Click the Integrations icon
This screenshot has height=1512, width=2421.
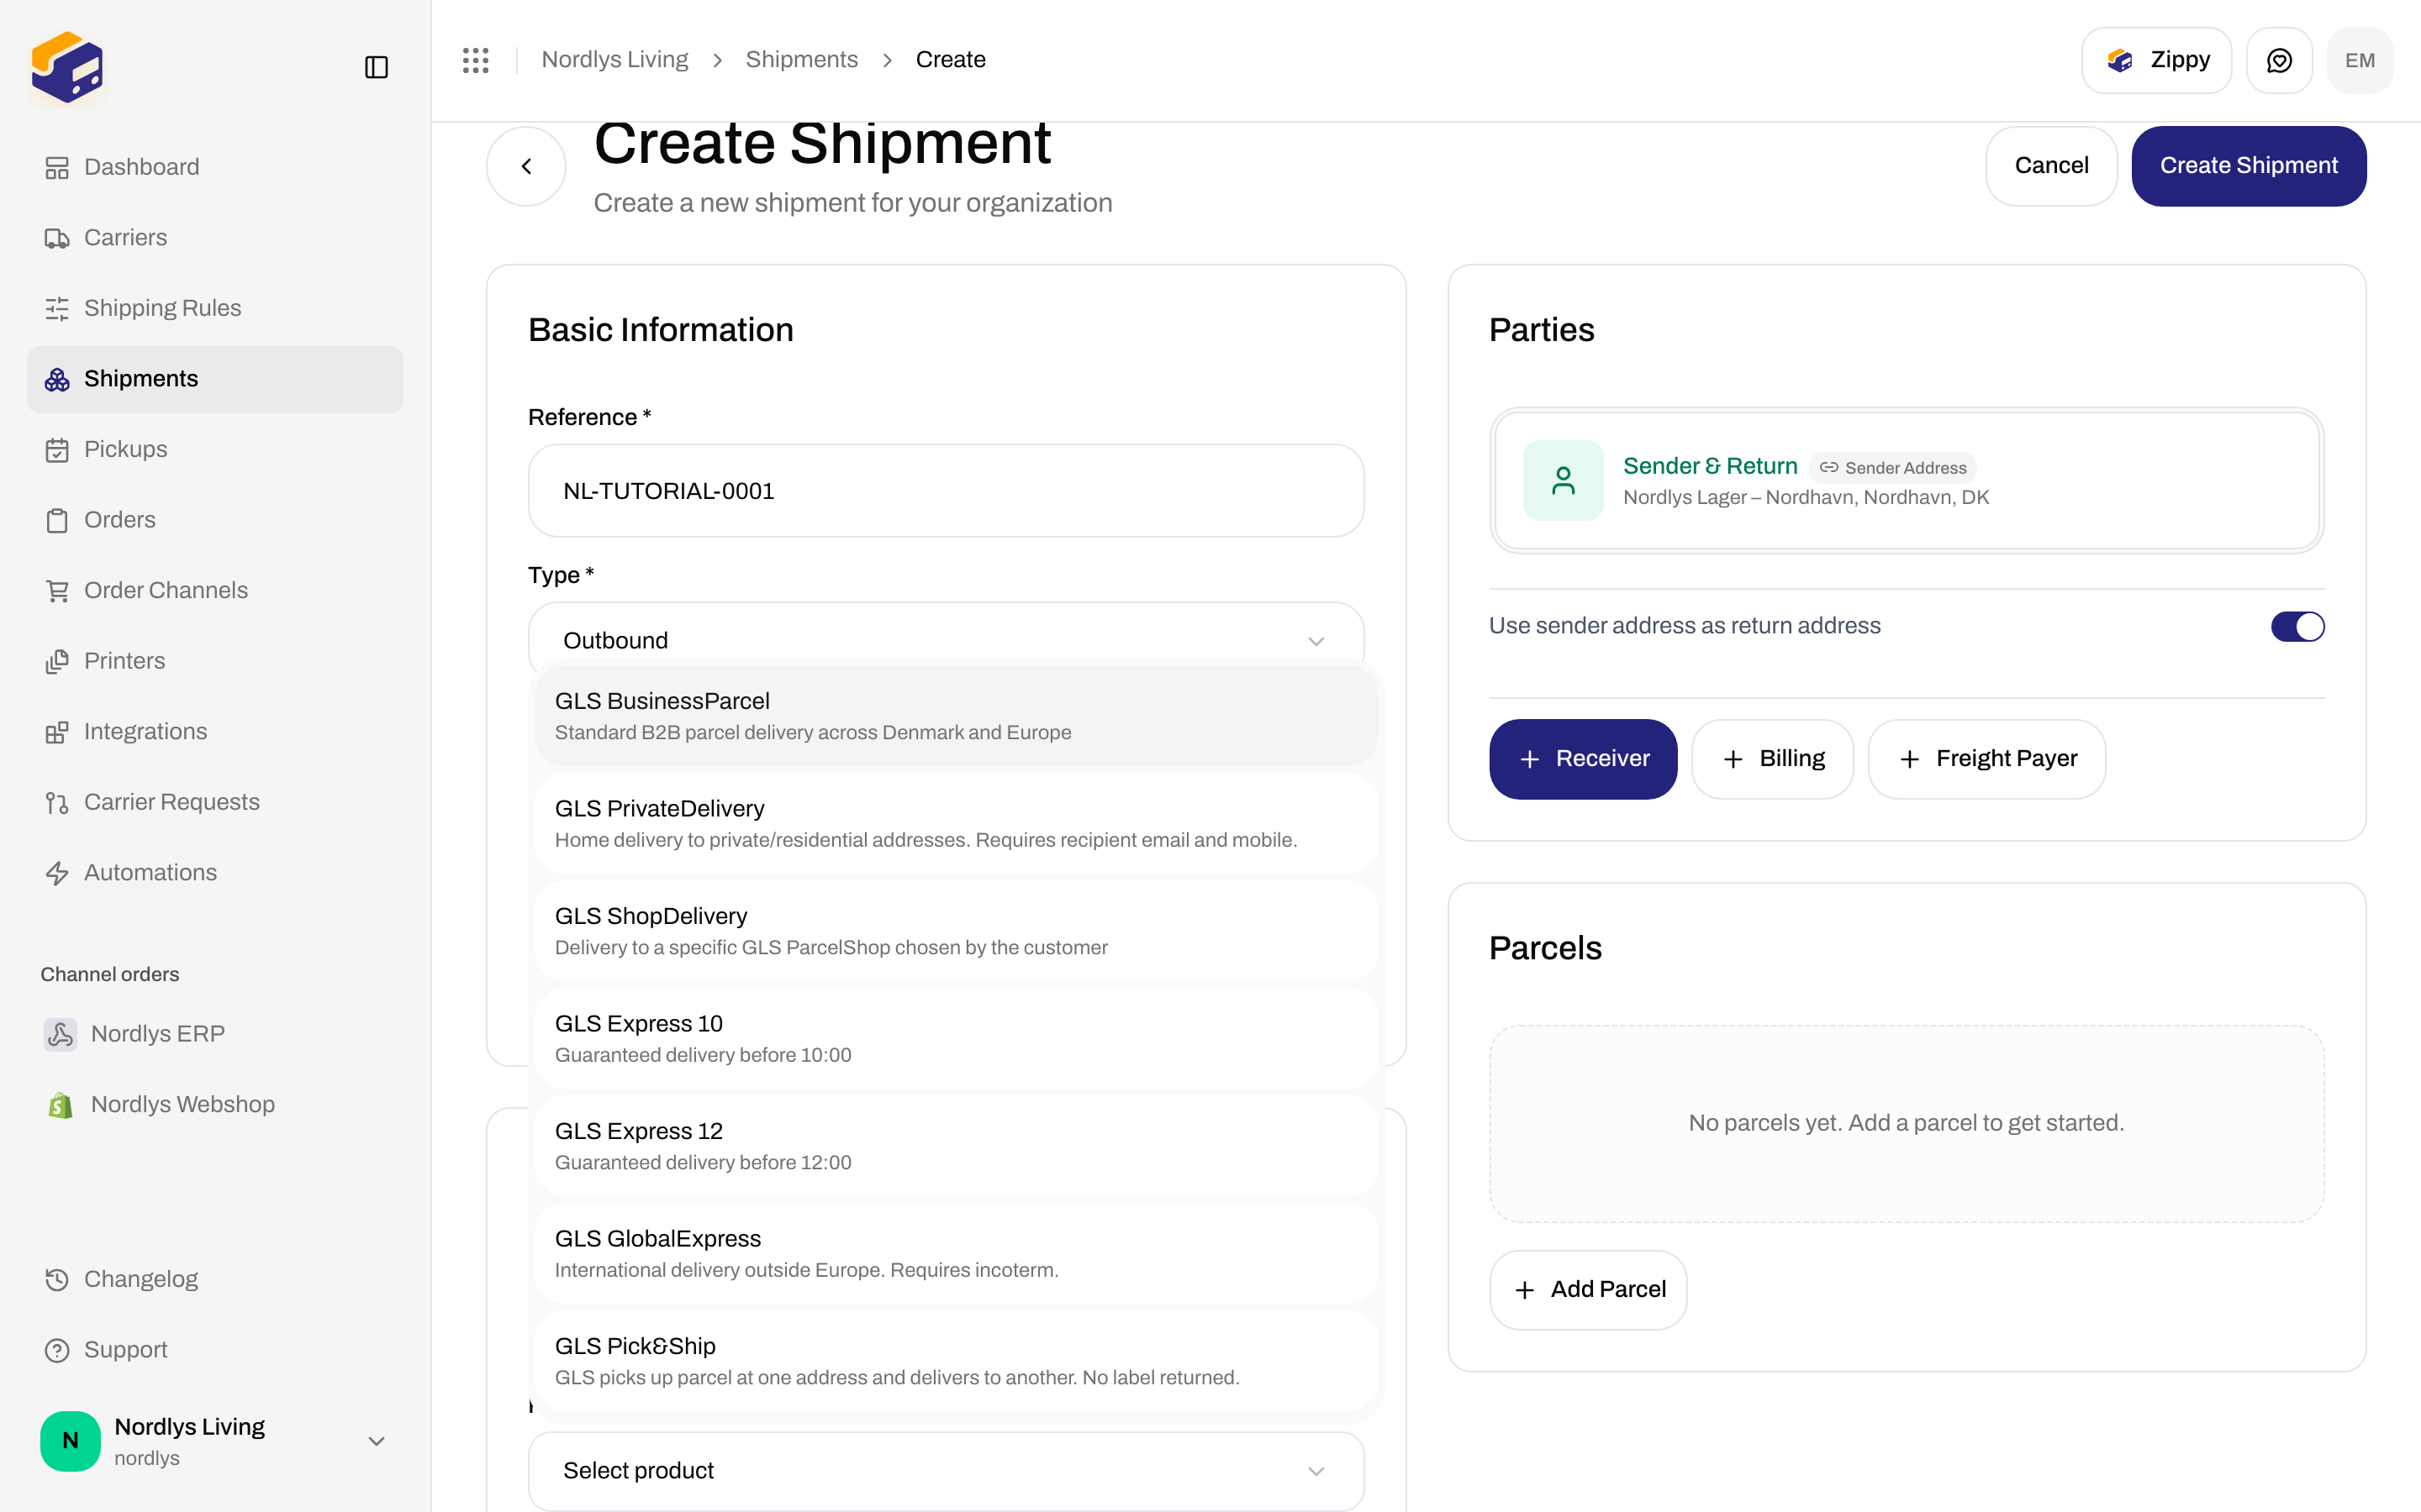pyautogui.click(x=57, y=732)
